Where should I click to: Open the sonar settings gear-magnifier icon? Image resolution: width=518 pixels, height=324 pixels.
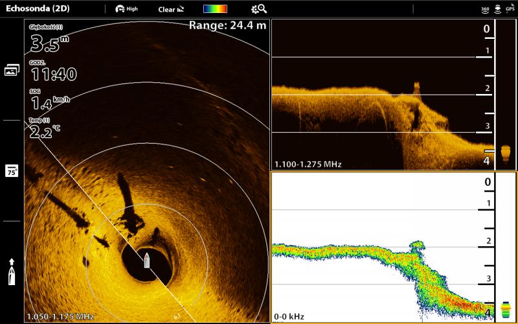(x=259, y=9)
